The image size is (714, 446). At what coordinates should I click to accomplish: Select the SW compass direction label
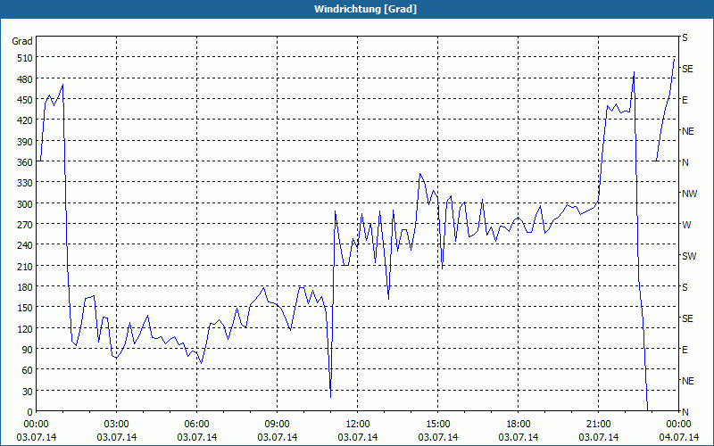pyautogui.click(x=689, y=256)
